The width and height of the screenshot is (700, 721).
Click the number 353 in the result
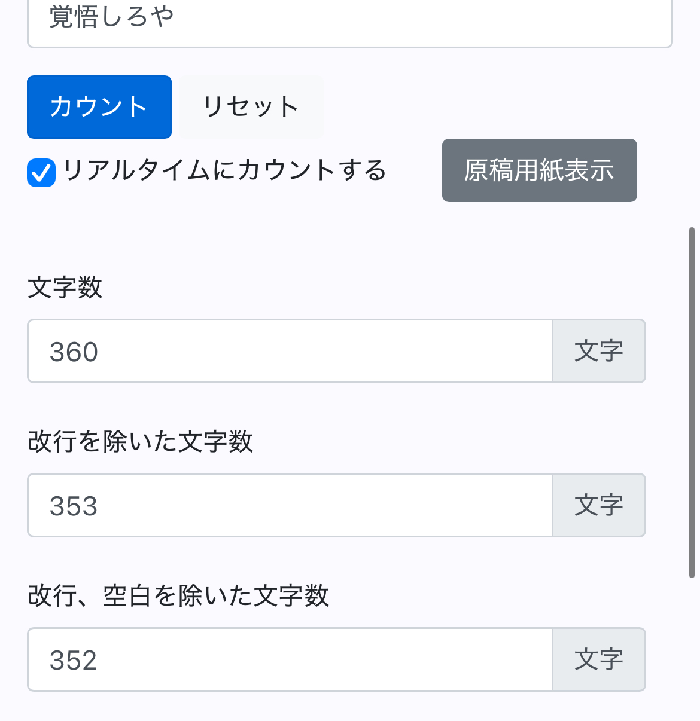click(x=74, y=506)
